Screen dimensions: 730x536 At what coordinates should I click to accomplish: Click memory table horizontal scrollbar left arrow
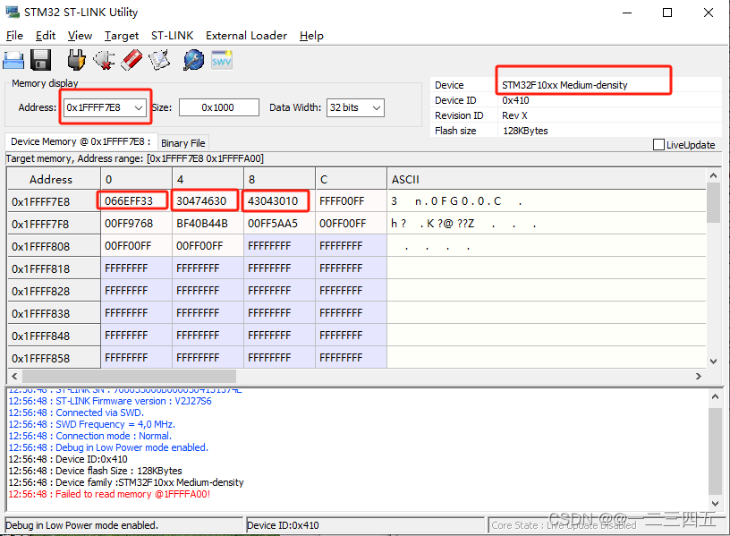tap(14, 376)
